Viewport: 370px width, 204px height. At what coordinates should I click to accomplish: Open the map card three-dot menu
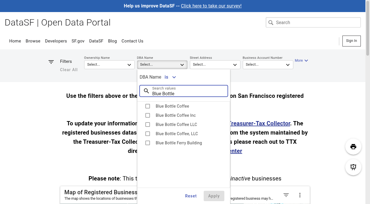point(300,195)
